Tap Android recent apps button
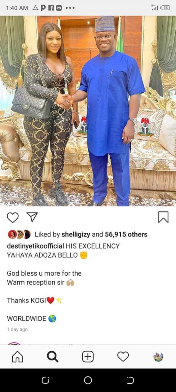This screenshot has width=176, height=392. [45, 380]
